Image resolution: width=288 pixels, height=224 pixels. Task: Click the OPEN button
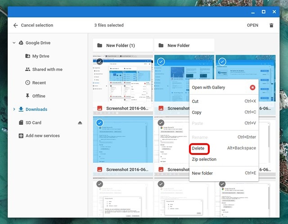[x=252, y=25]
